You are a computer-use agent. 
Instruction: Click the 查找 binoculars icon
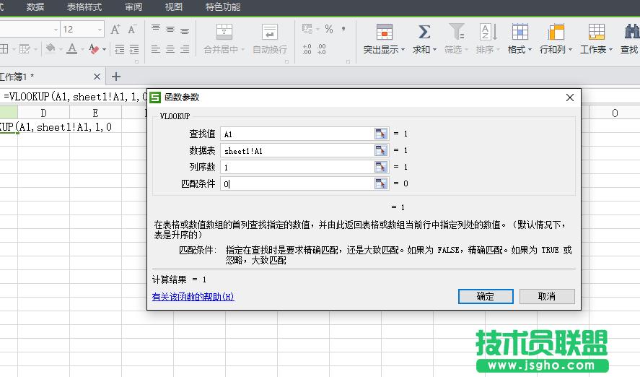(x=630, y=32)
